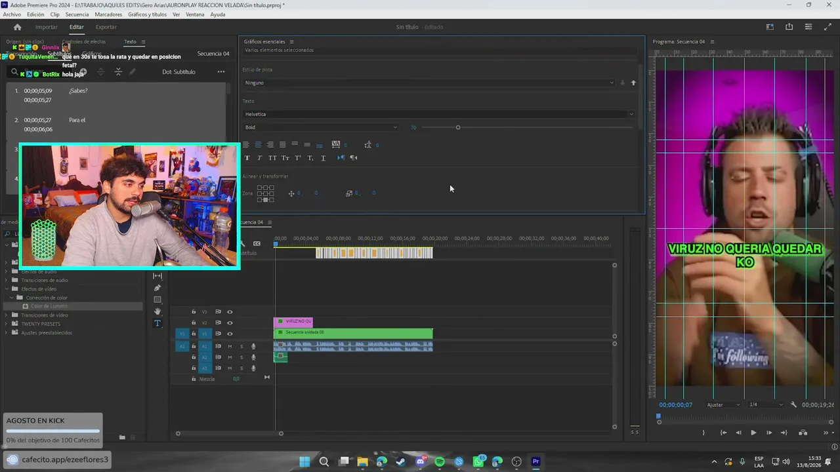The width and height of the screenshot is (840, 472).
Task: Open the Gráficos y títulos menu
Action: pyautogui.click(x=147, y=14)
